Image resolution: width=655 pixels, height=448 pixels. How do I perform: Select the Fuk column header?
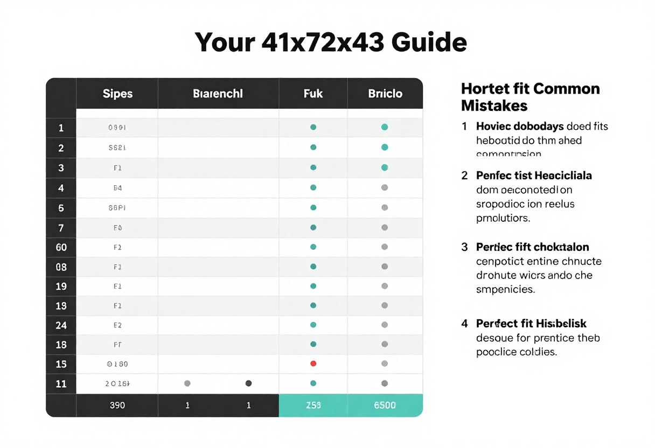313,94
